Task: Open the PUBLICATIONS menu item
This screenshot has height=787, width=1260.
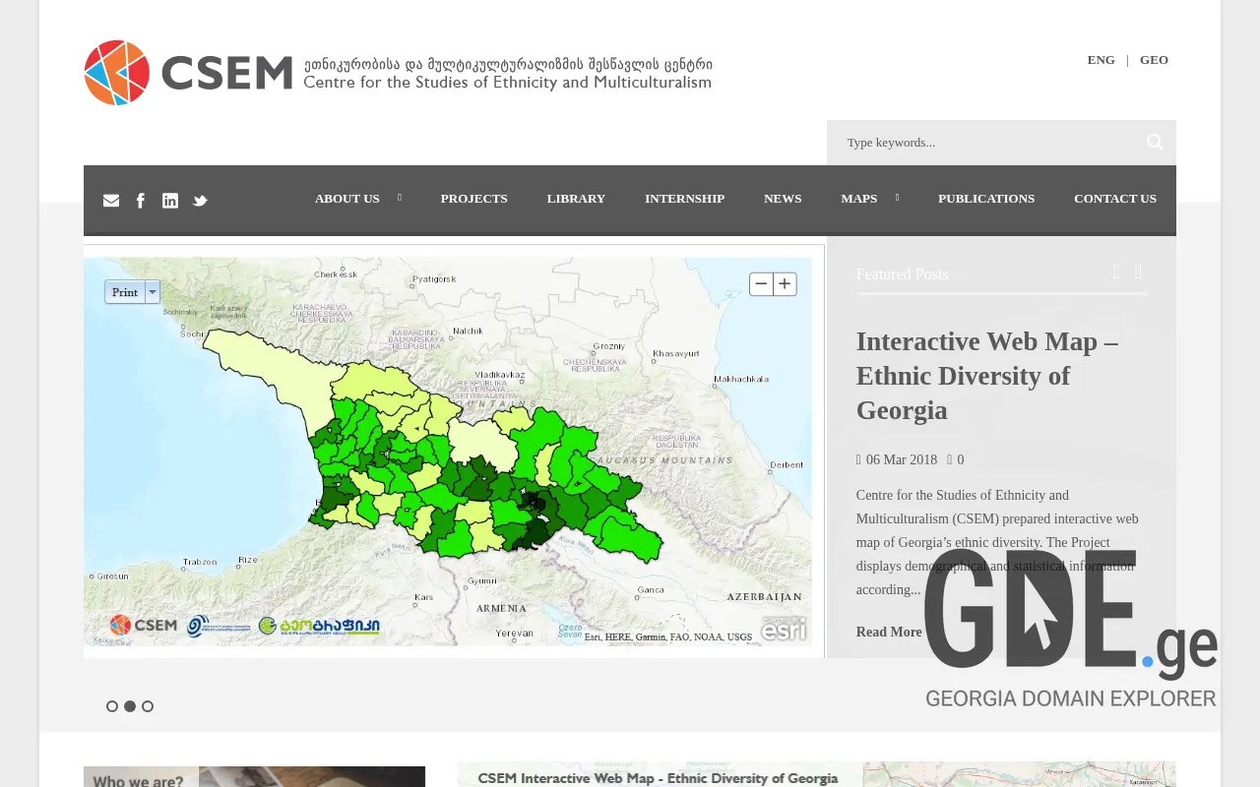Action: click(986, 199)
